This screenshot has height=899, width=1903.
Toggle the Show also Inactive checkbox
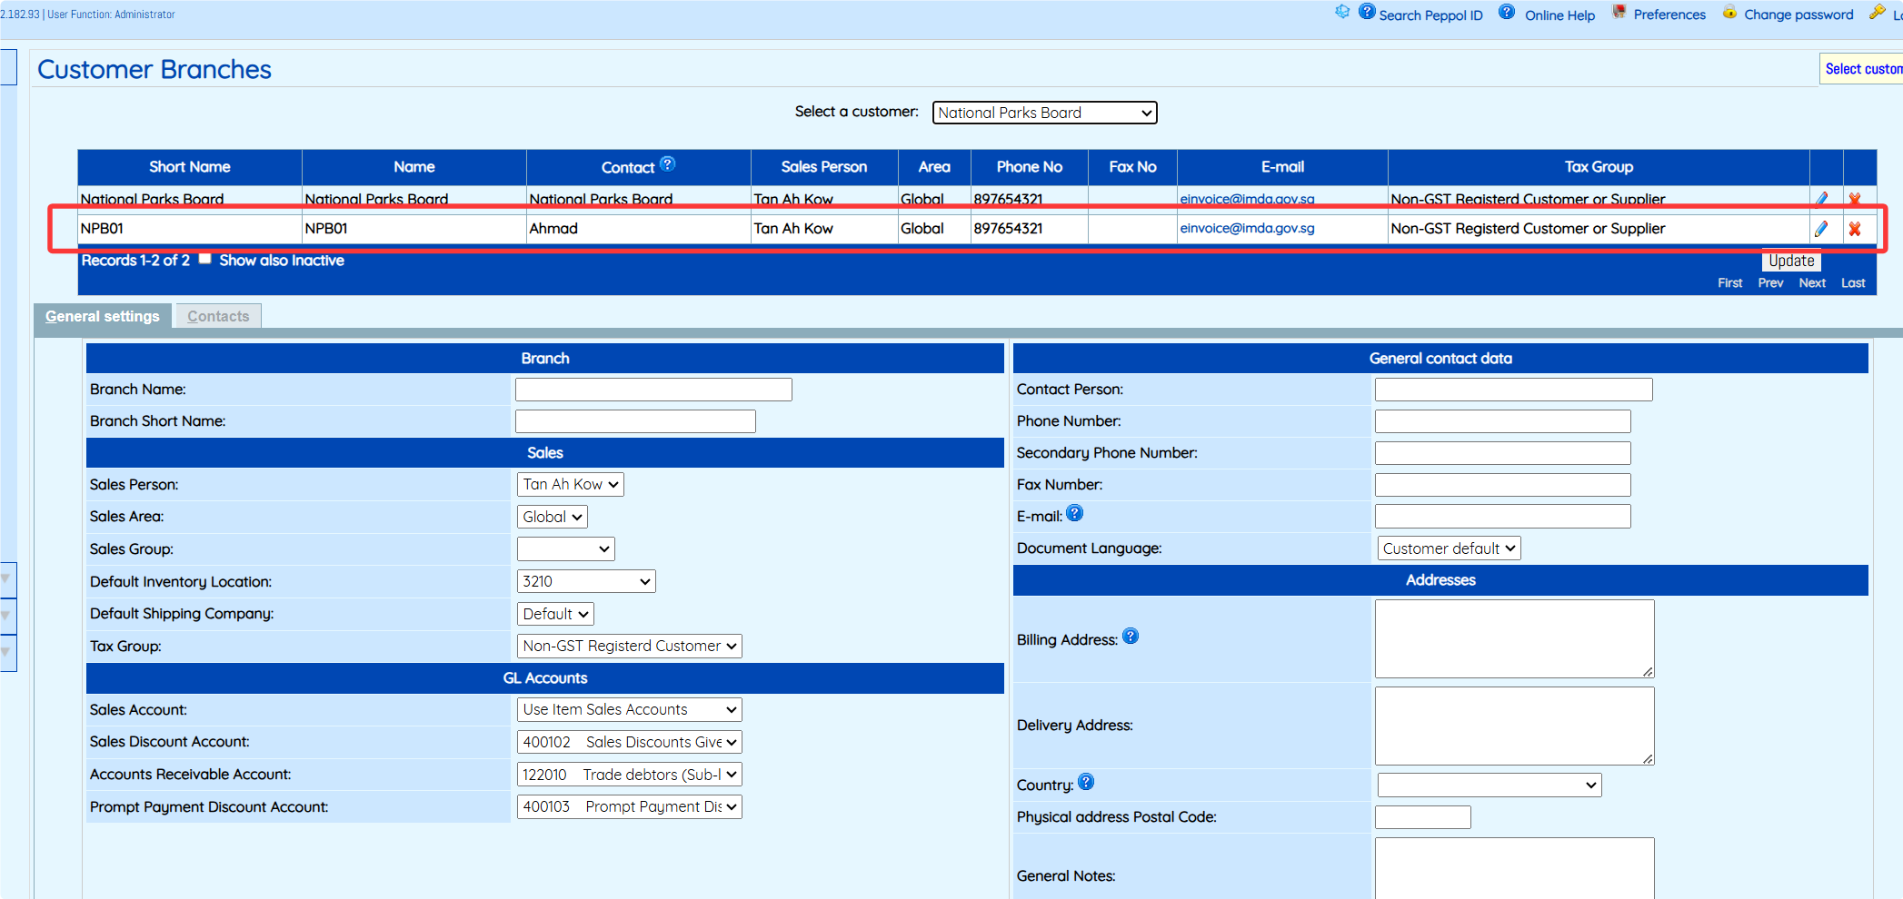point(205,259)
